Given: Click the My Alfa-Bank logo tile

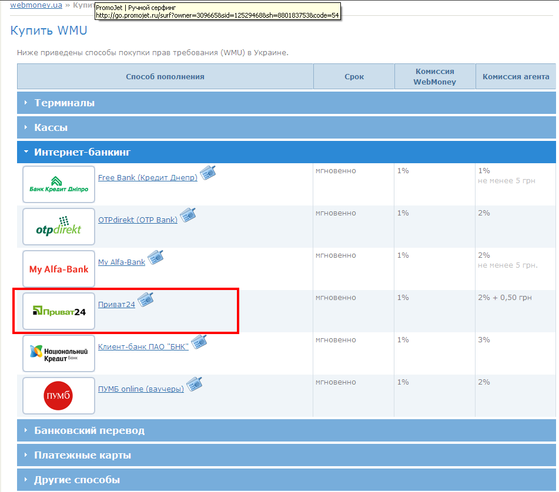Looking at the screenshot, I should (59, 269).
